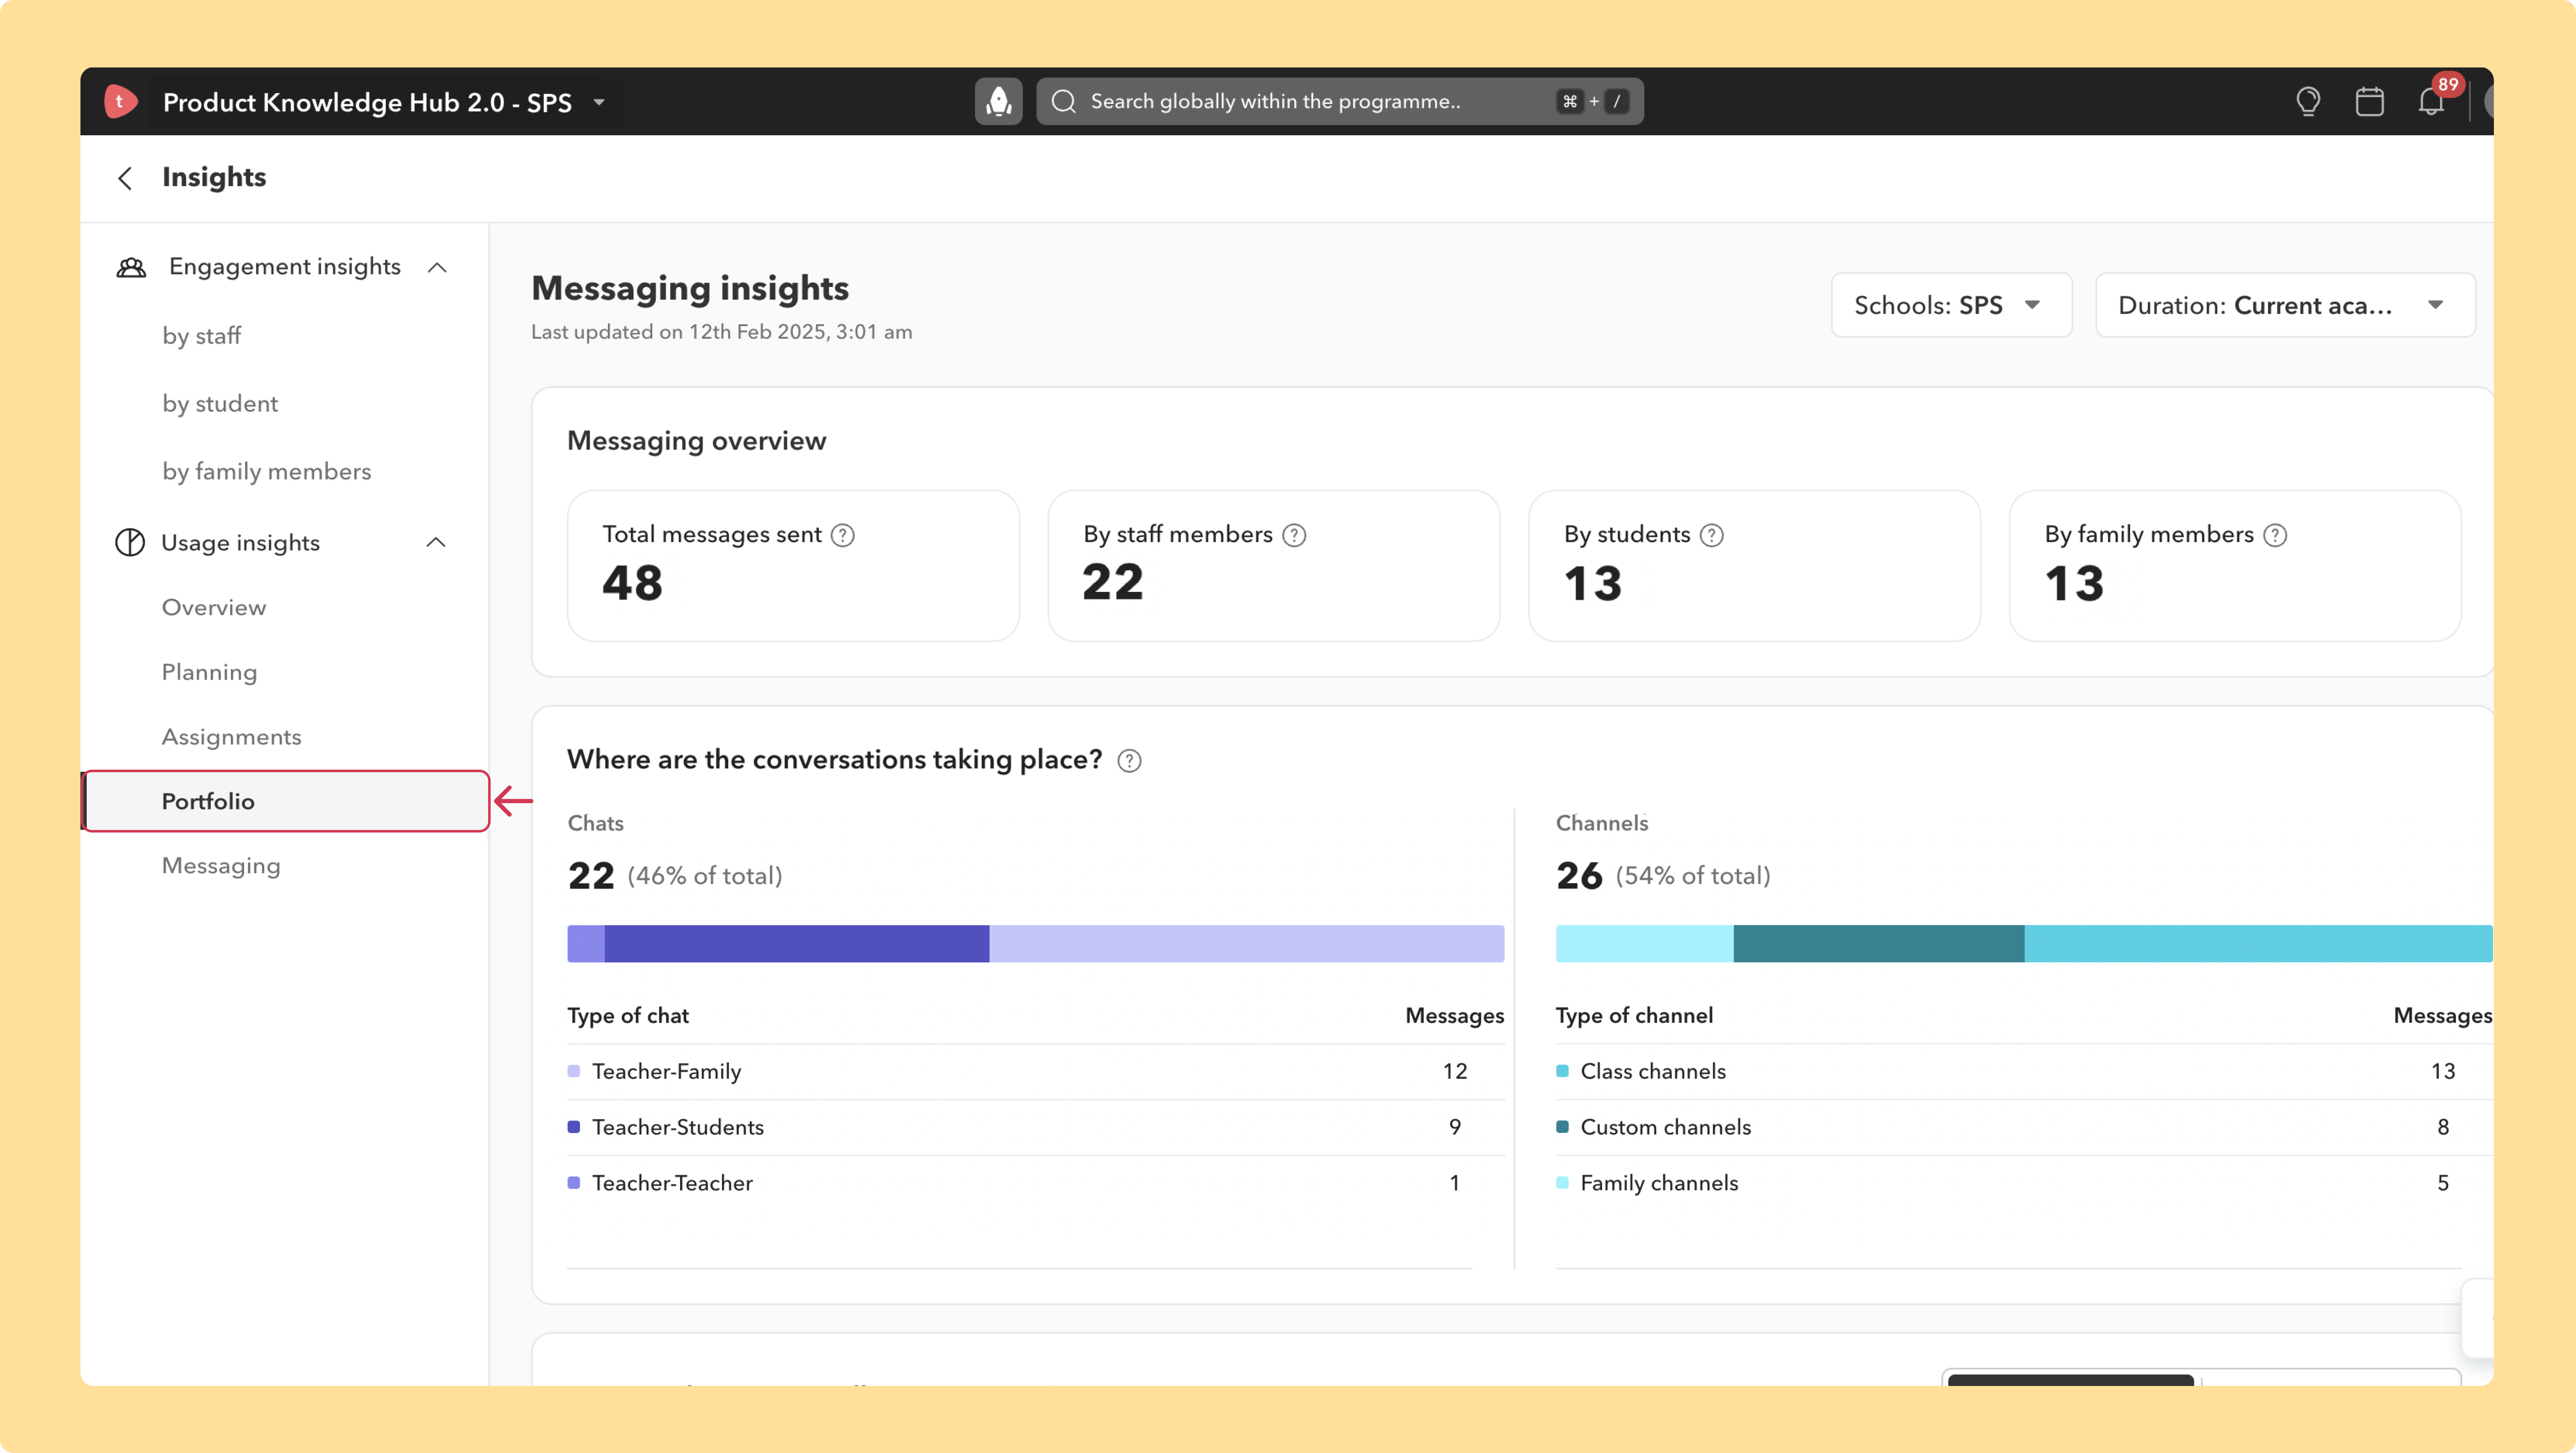The width and height of the screenshot is (2576, 1453).
Task: Click the Teacher-Teacher row label
Action: tap(672, 1183)
